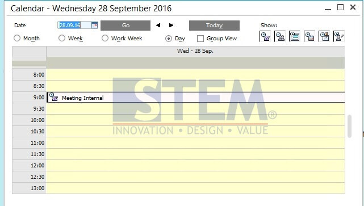364x206 pixels.
Task: Click the Date input field
Action: [74, 26]
